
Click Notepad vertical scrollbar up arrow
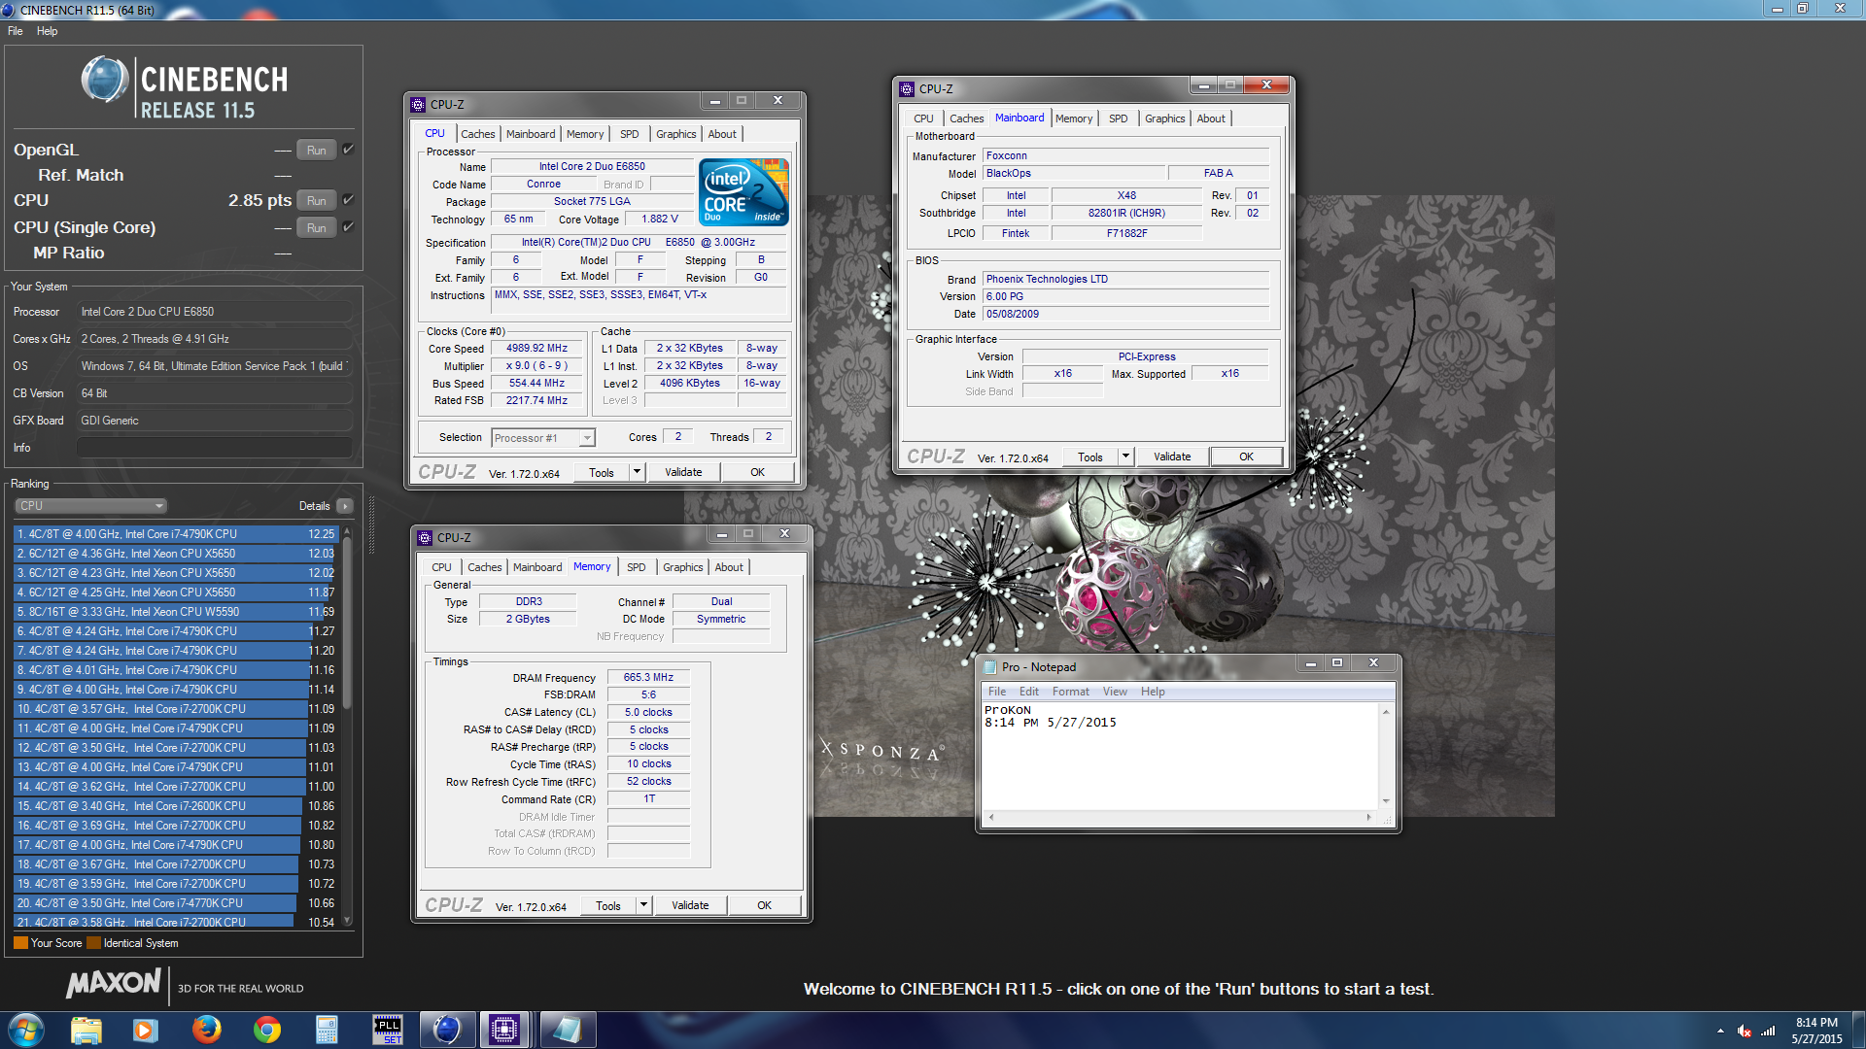[1386, 712]
